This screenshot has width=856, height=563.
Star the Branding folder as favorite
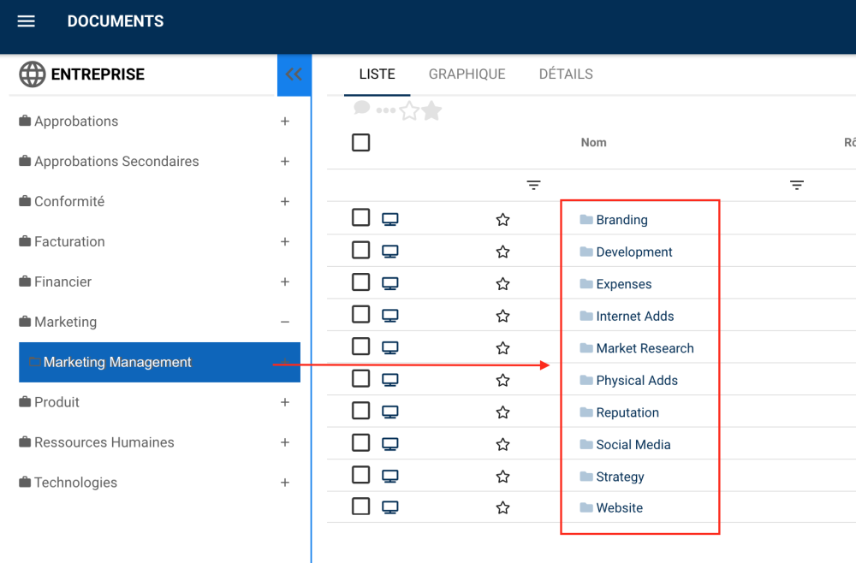(502, 220)
